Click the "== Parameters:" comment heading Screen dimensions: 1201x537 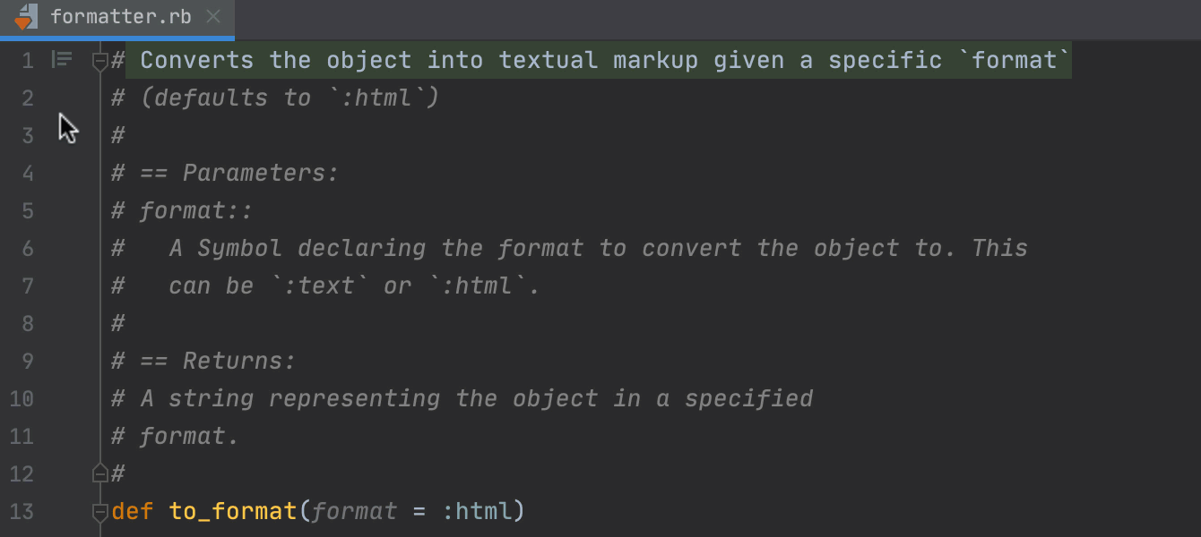point(239,173)
